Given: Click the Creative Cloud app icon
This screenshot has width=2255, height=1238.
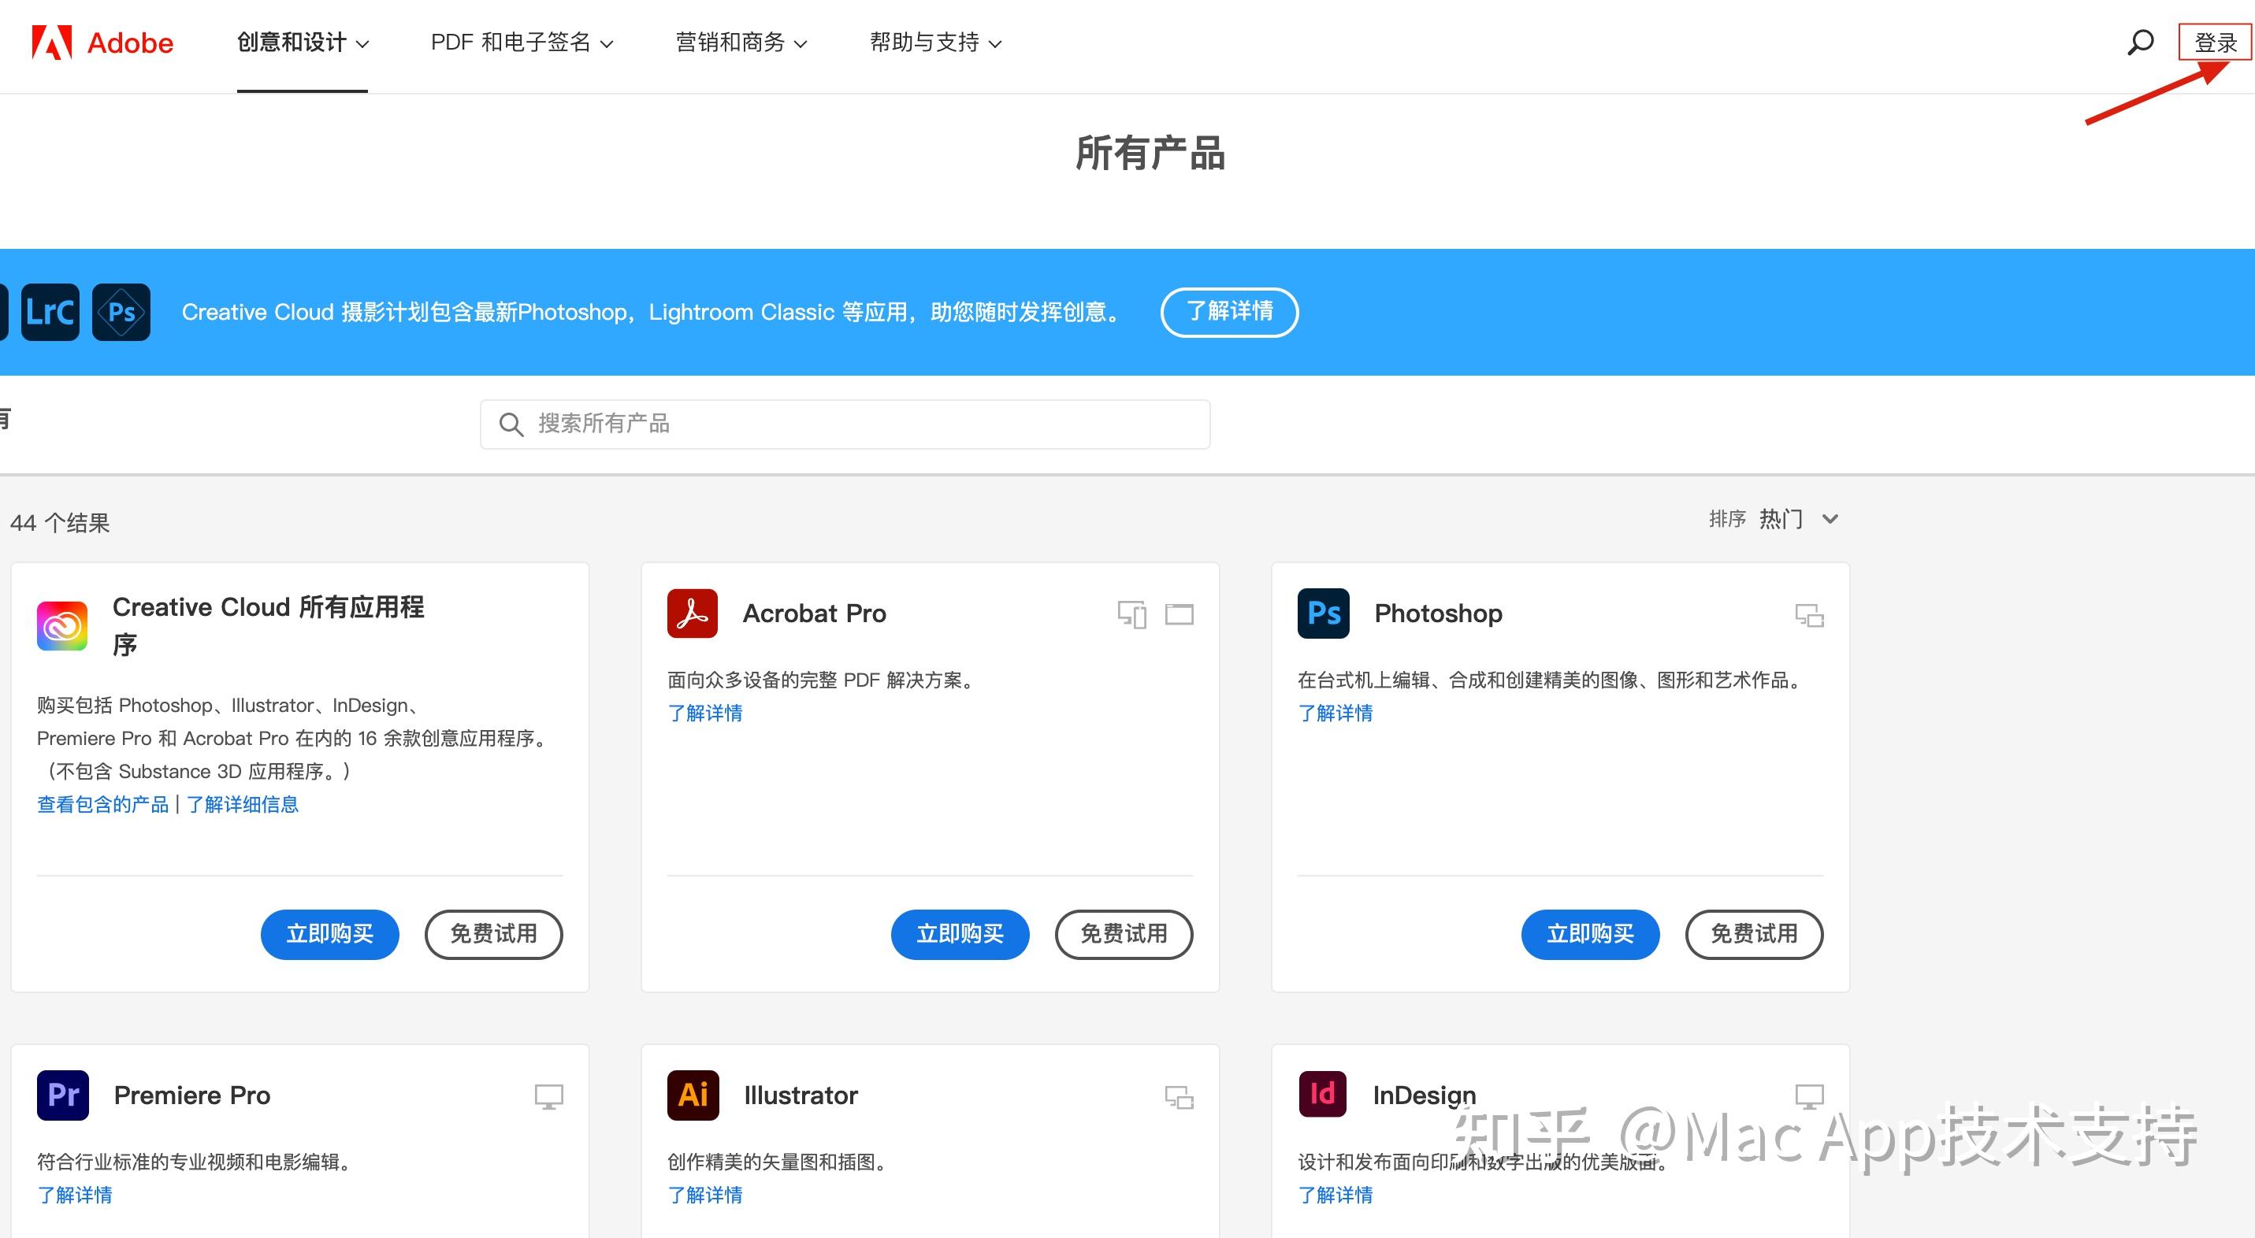Looking at the screenshot, I should click(x=61, y=625).
